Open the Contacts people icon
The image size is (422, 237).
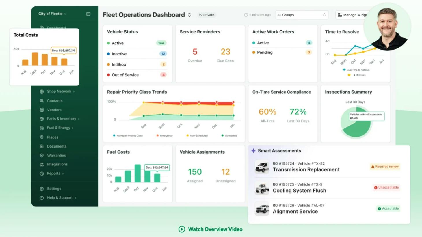point(42,101)
